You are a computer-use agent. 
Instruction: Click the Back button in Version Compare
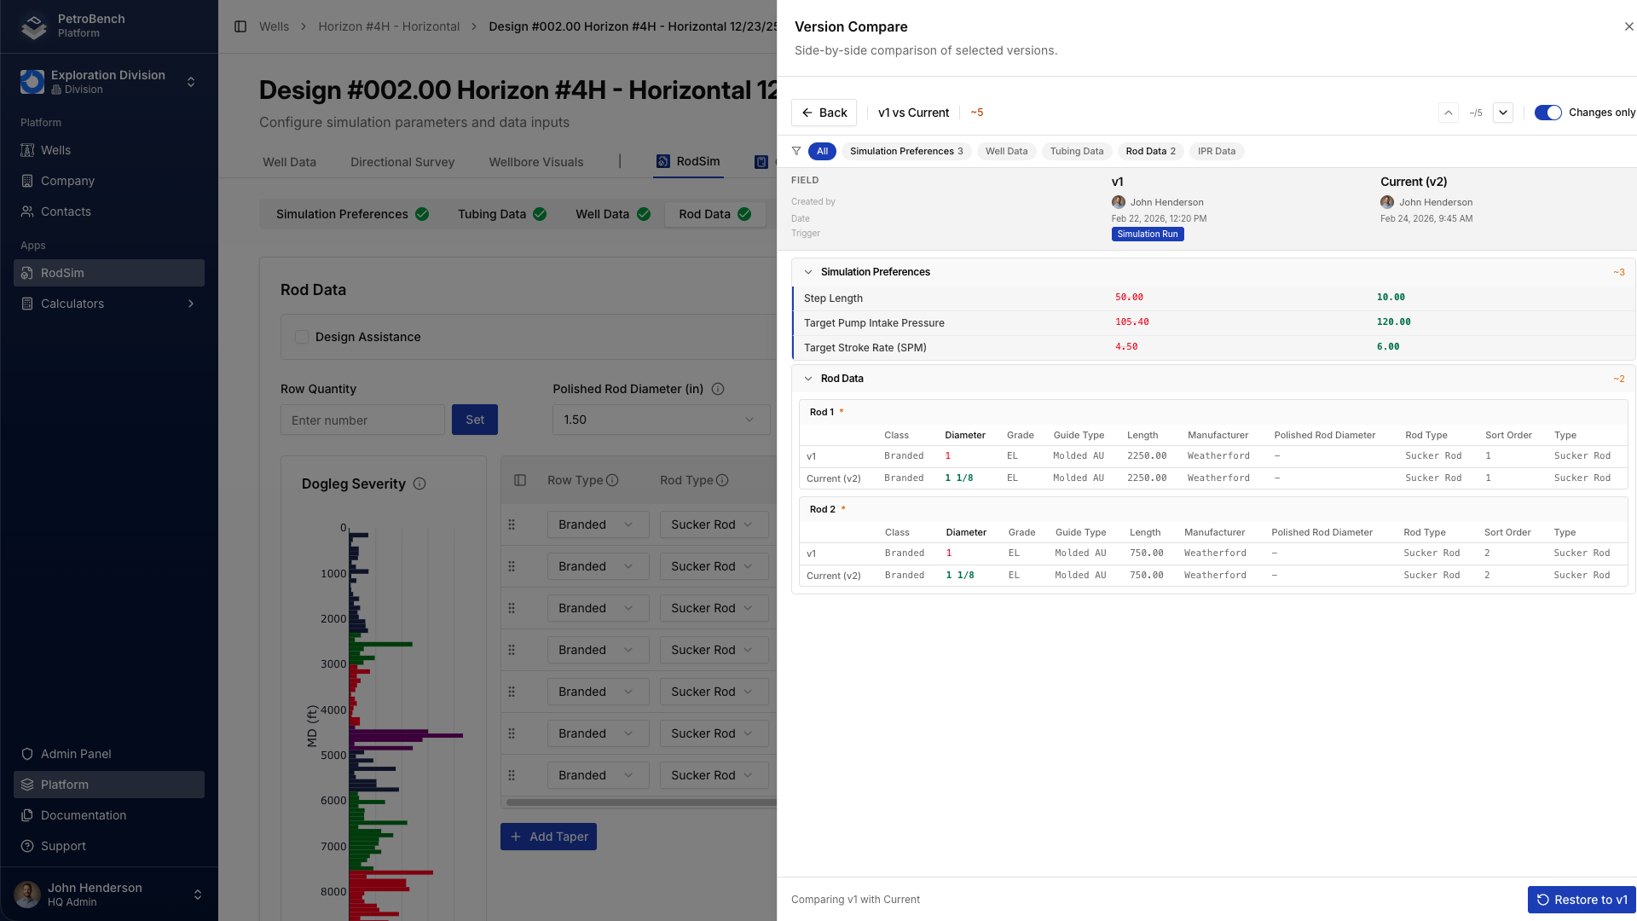tap(823, 112)
